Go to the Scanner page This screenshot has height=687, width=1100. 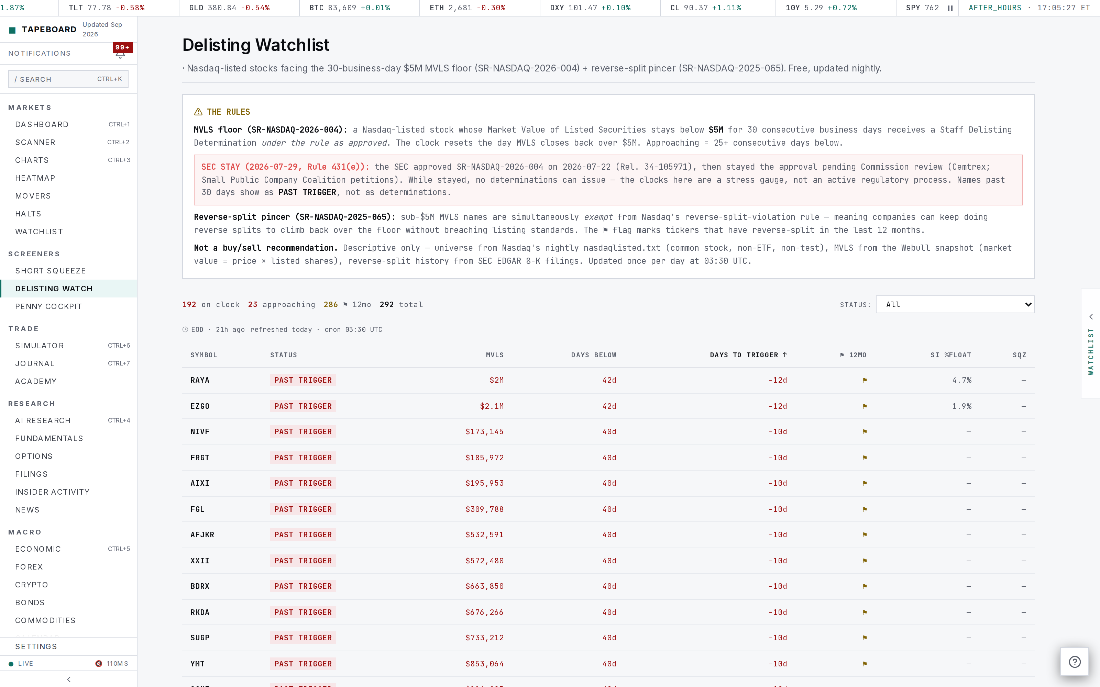pos(69,142)
